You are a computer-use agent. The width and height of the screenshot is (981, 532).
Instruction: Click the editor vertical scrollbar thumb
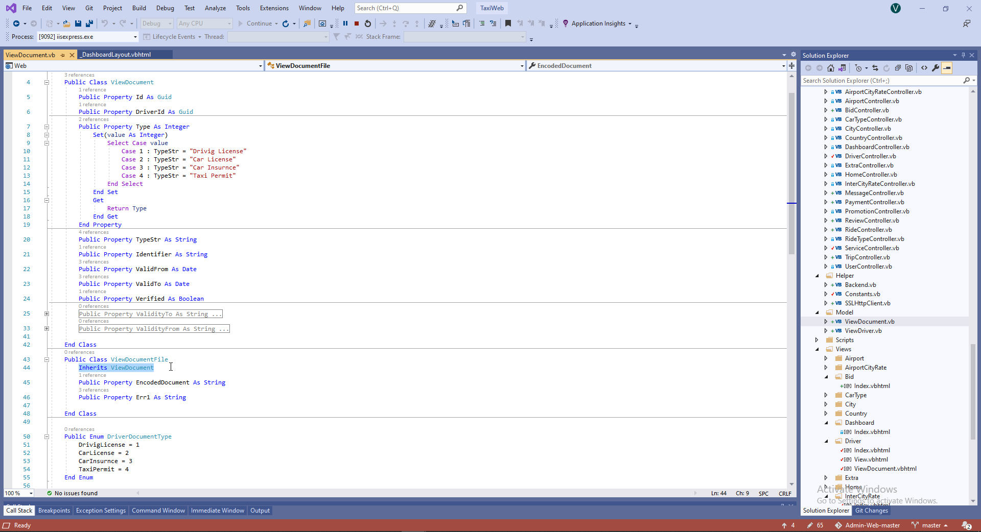click(x=791, y=174)
